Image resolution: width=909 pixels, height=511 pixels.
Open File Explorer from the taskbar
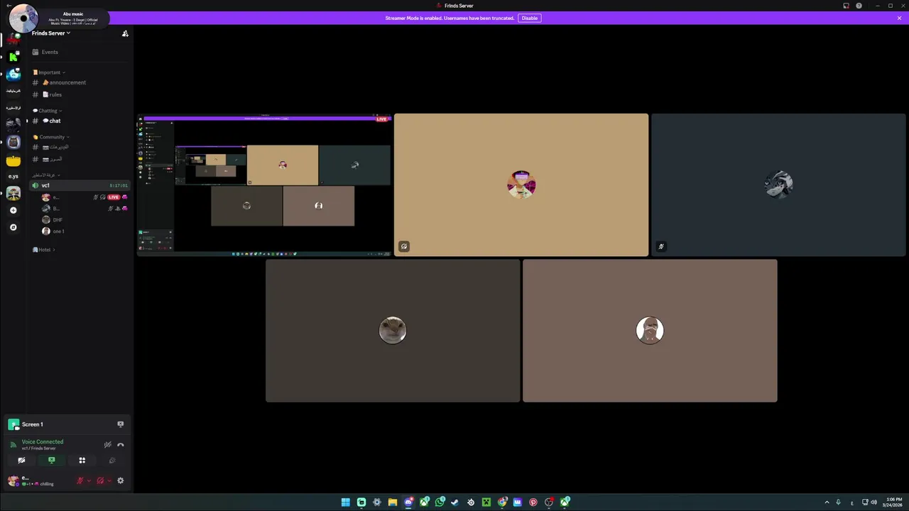click(x=392, y=502)
